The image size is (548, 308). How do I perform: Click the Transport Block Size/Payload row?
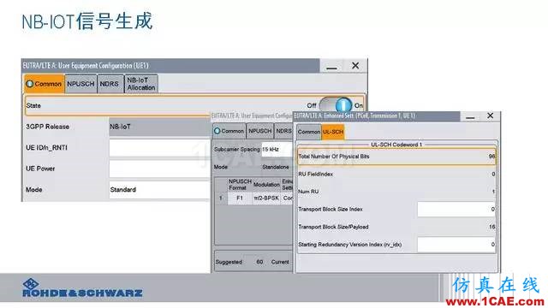(396, 227)
